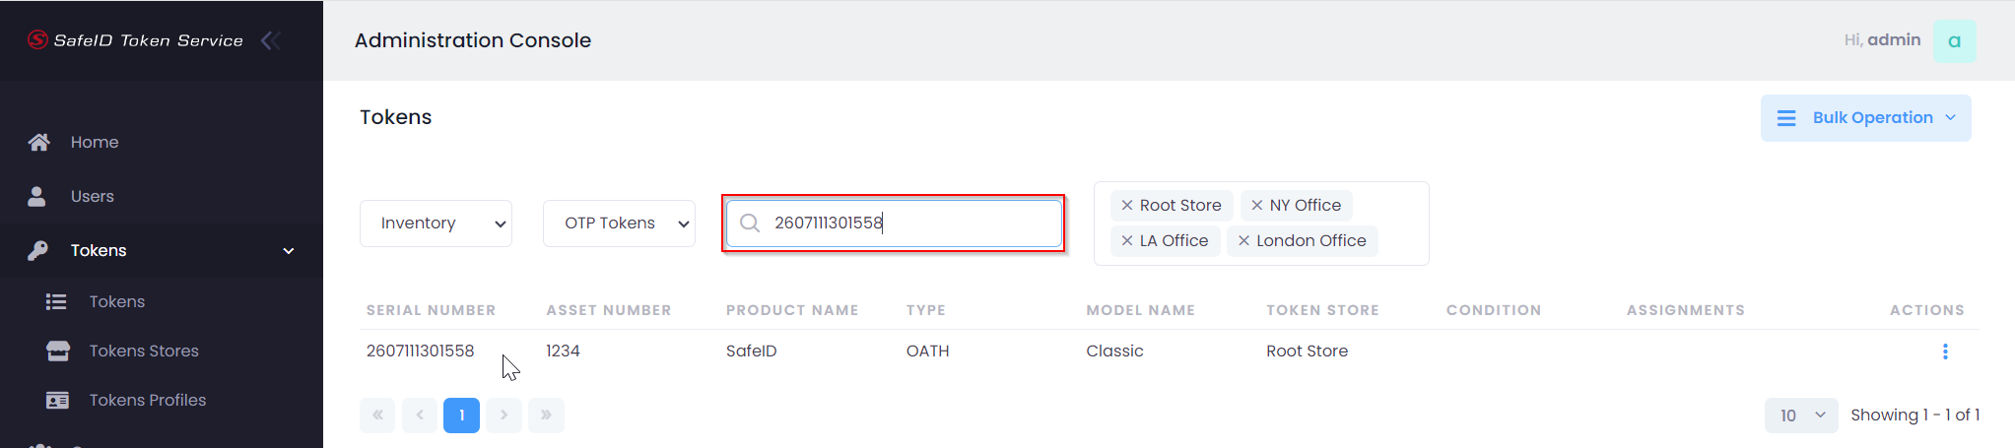Click the admin avatar icon
Viewport: 2015px width, 448px height.
point(1954,40)
